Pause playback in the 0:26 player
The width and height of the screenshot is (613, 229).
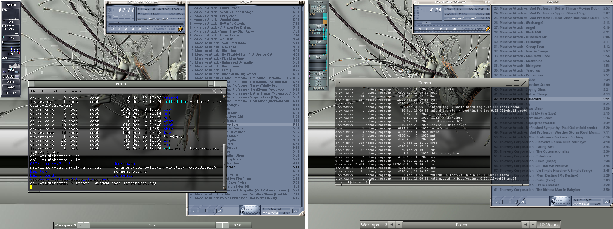point(434,29)
